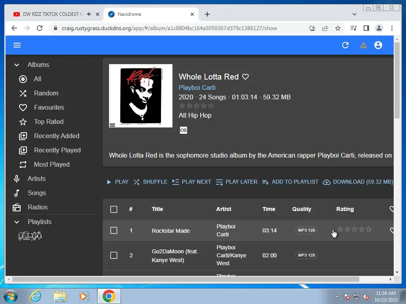Sort by the Quality column header
This screenshot has width=406, height=304.
[302, 209]
